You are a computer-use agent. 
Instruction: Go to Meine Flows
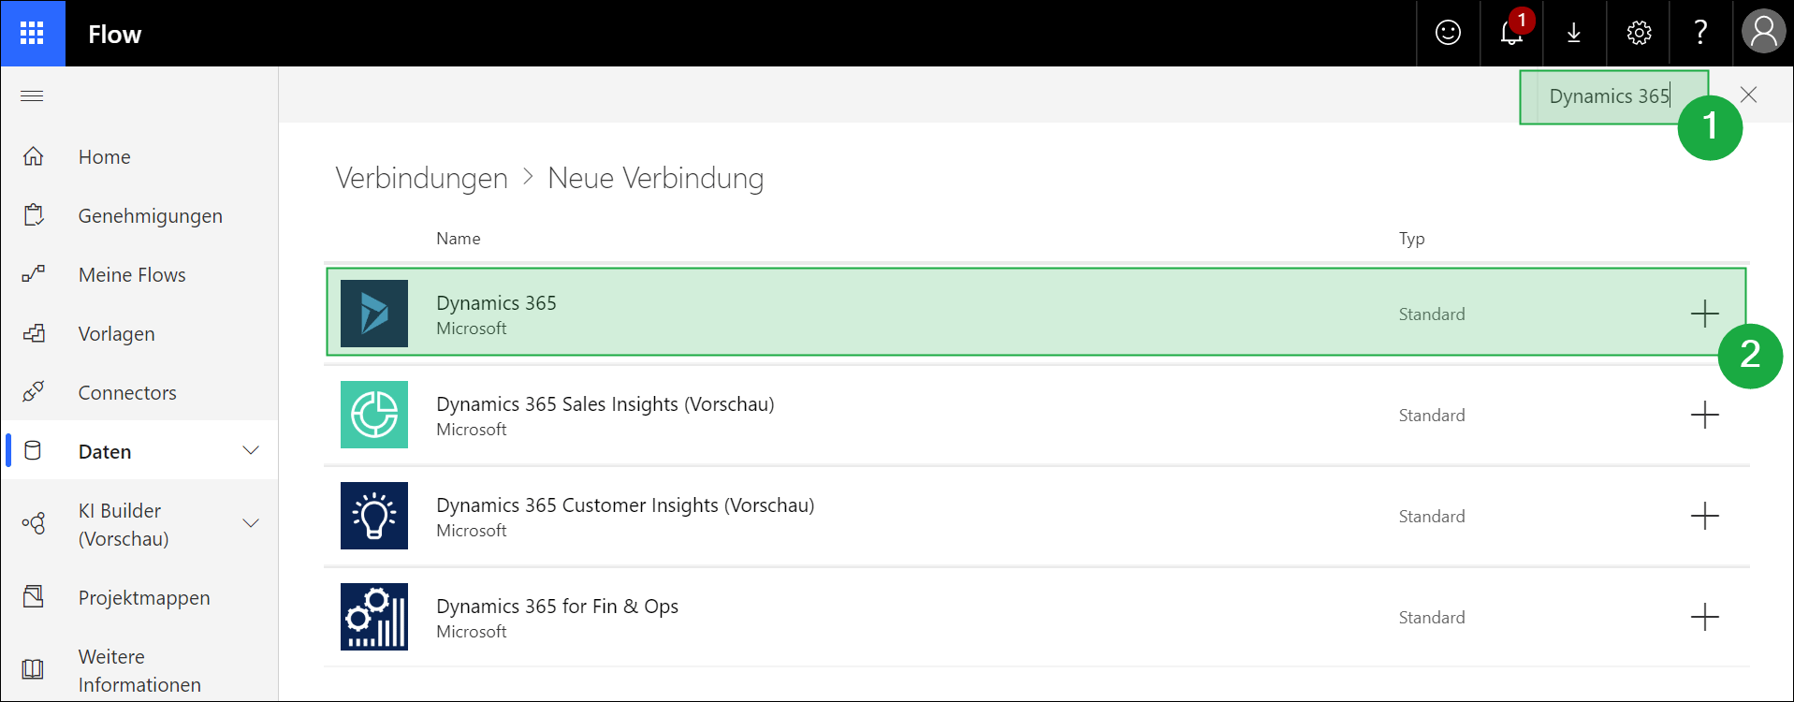(132, 275)
